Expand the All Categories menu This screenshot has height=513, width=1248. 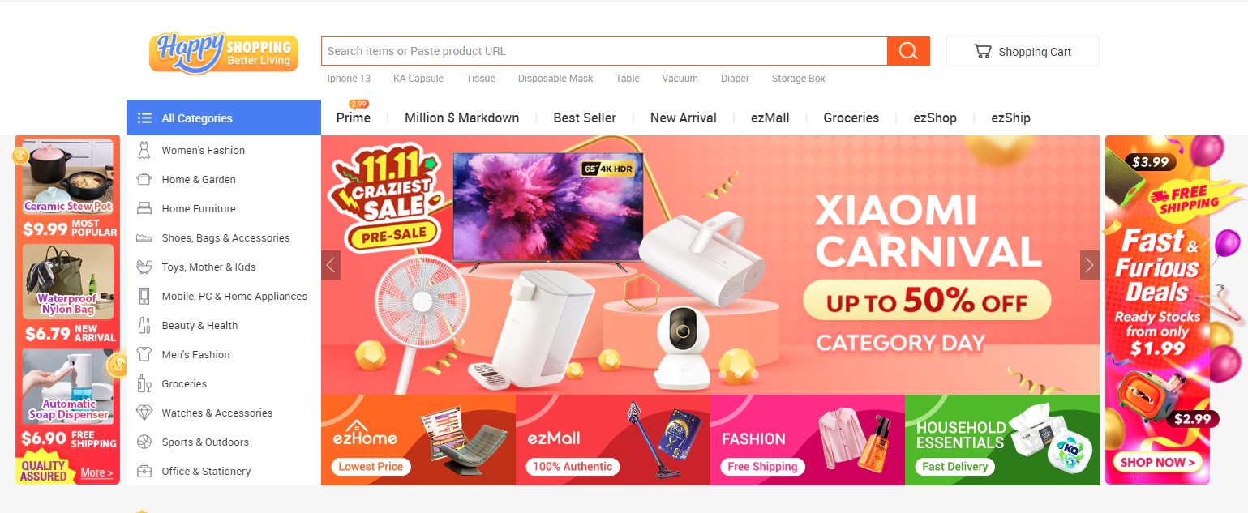[224, 118]
